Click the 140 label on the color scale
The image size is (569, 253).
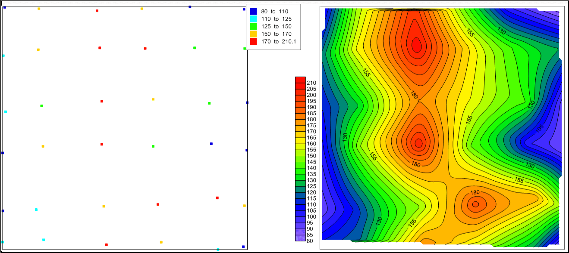tap(311, 168)
